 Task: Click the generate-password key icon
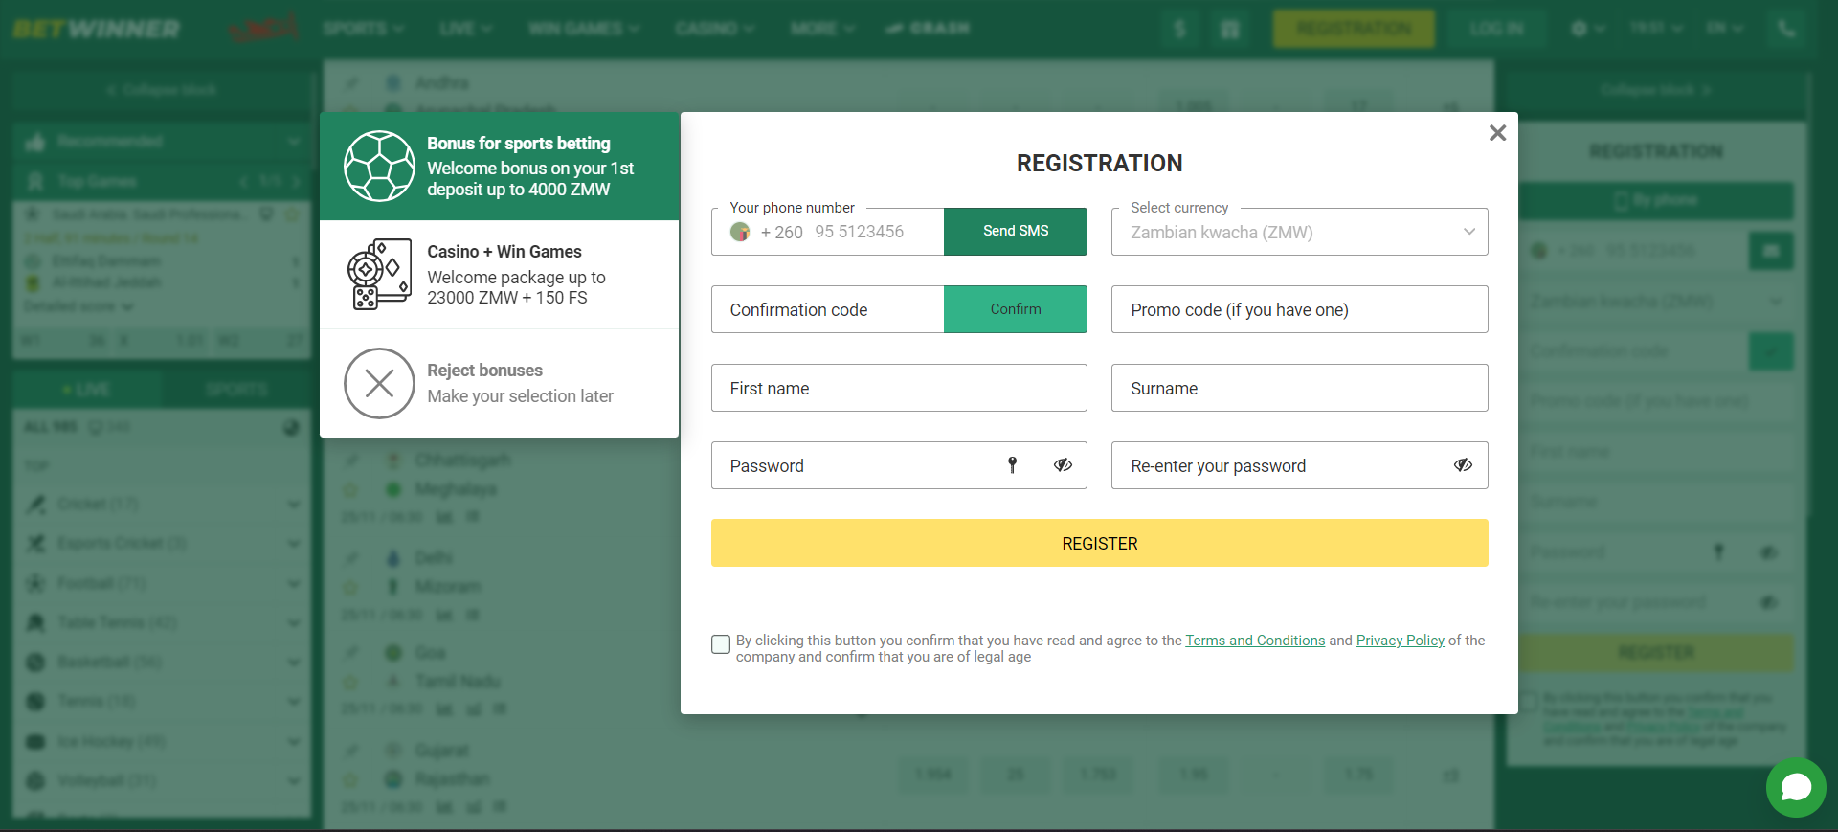pos(1012,465)
